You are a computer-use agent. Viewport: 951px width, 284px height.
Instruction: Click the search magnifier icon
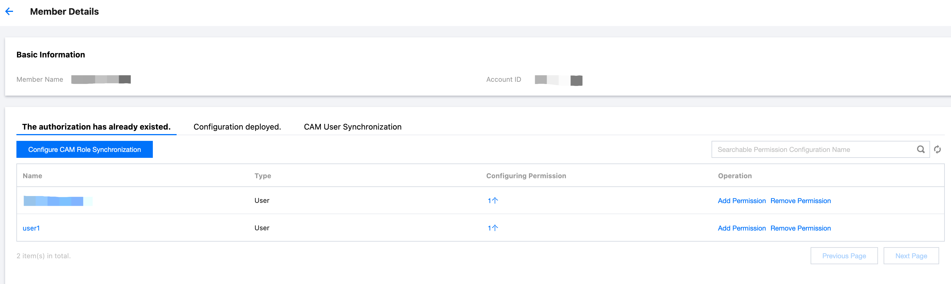pyautogui.click(x=920, y=149)
